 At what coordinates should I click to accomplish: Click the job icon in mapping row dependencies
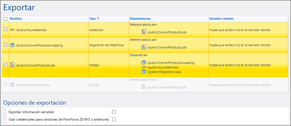144,47
